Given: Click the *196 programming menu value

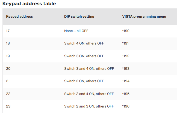Looking at the screenshot, I should (126, 106).
